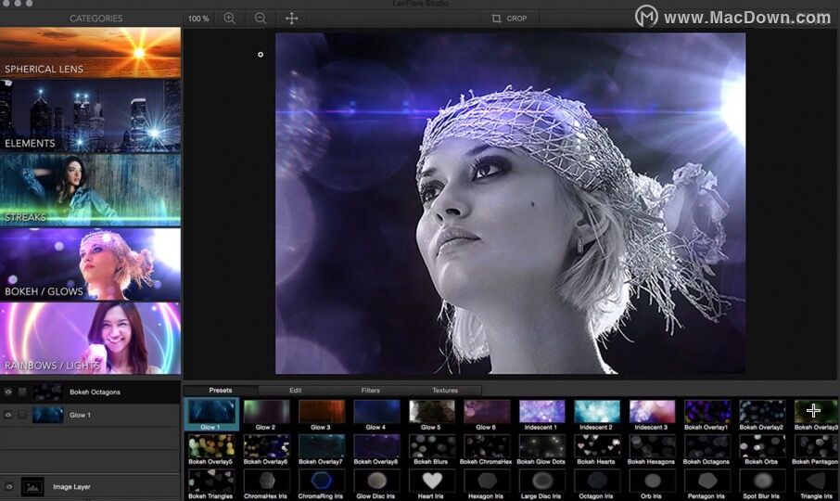
Task: Choose the Bokeh Overlay5 preset
Action: click(211, 449)
